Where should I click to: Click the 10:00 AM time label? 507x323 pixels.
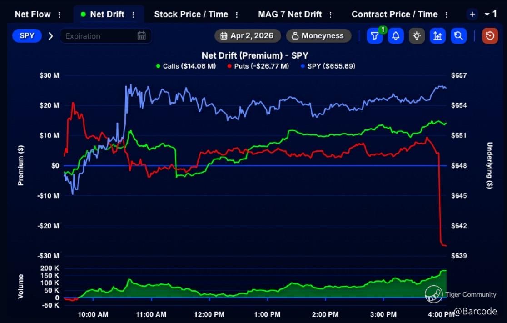tap(93, 314)
